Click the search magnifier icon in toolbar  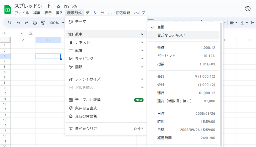click(x=10, y=23)
